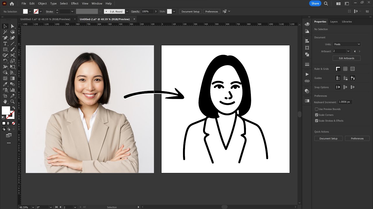This screenshot has height=209, width=373.
Task: Select the Symbol Sprayer tool
Action: click(5, 90)
